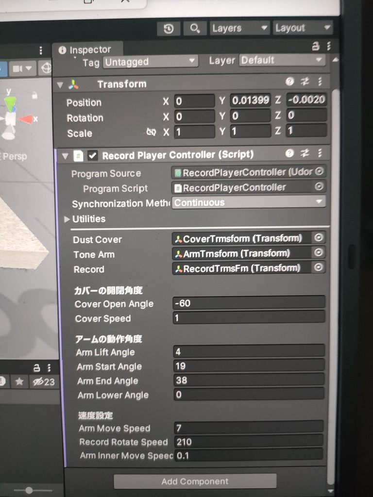Click the Arm Lift Angle field
The height and width of the screenshot is (497, 373).
249,351
